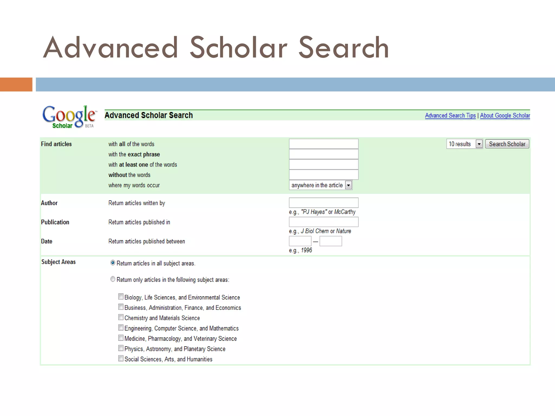Click the 'Advanced Scholar Search' green header text

(x=149, y=115)
